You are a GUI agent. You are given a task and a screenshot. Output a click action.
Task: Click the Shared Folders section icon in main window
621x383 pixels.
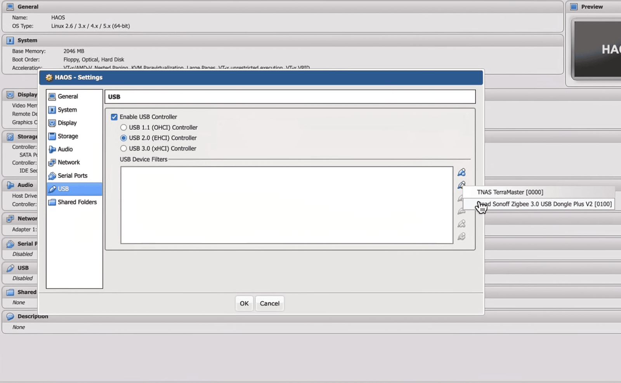coord(10,292)
